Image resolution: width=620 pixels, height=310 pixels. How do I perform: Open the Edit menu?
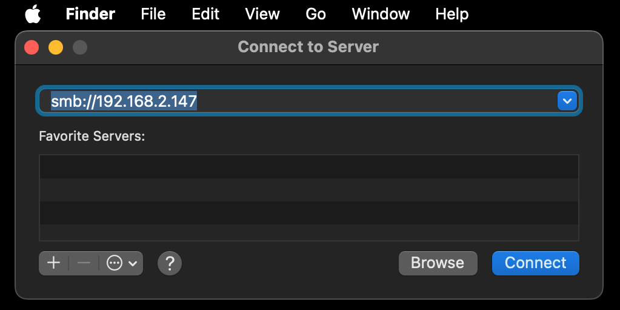coord(205,14)
